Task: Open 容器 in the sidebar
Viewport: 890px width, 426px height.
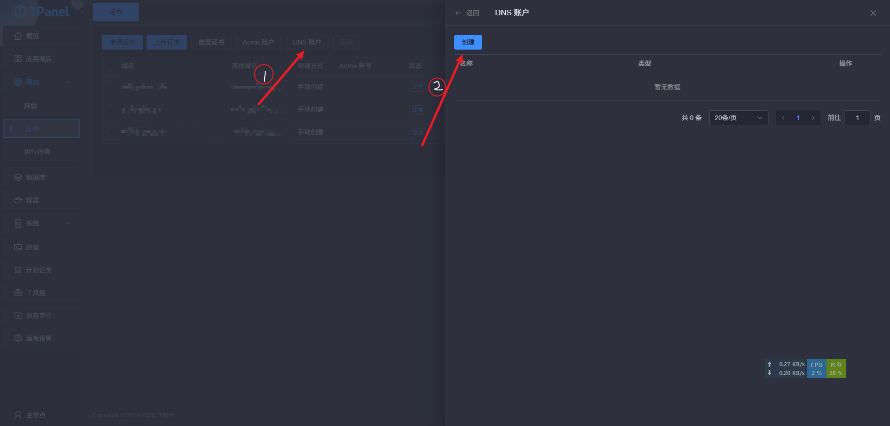Action: 32,200
